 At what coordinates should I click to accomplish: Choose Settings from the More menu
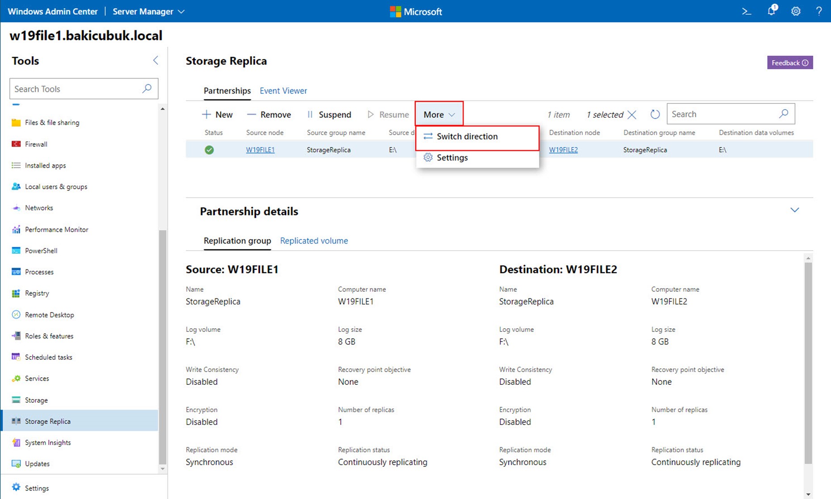click(477, 157)
